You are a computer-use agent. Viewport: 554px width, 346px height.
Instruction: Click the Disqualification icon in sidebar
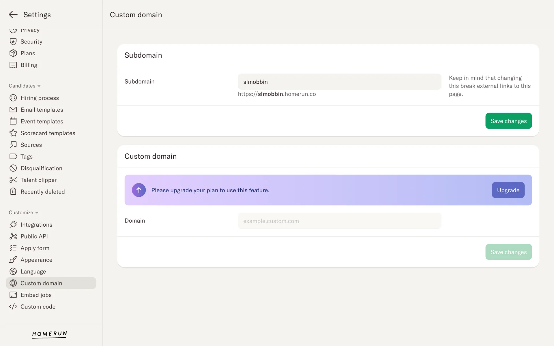[13, 168]
